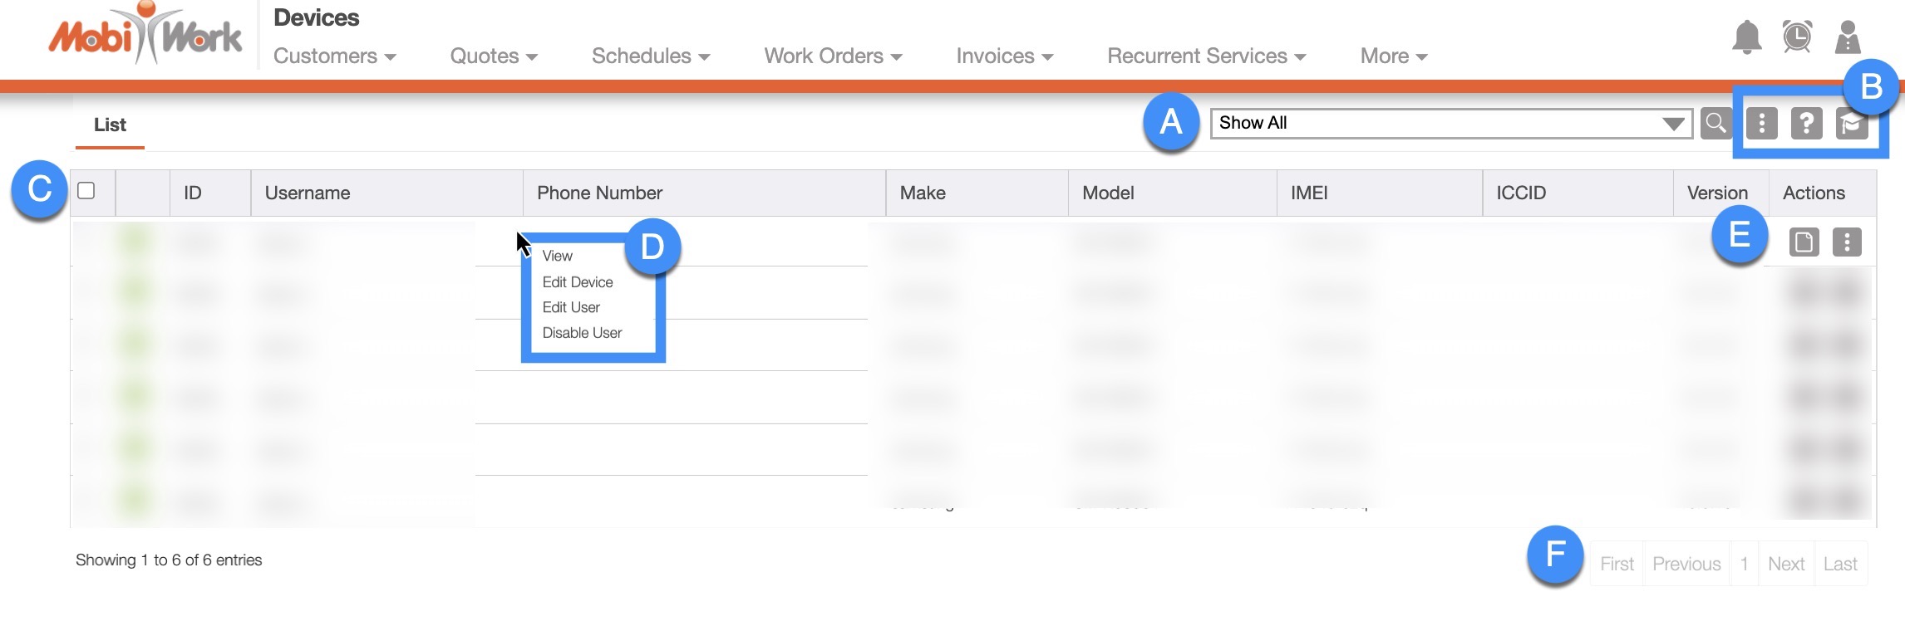Click the MobiWork logo
This screenshot has height=621, width=1905.
(x=145, y=36)
